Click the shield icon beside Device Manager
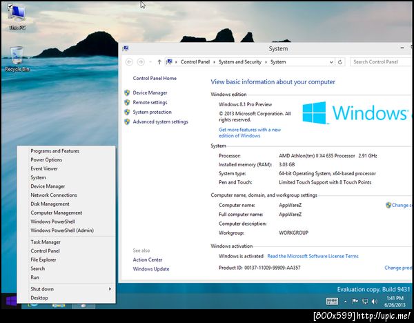The width and height of the screenshot is (414, 323). tap(127, 92)
